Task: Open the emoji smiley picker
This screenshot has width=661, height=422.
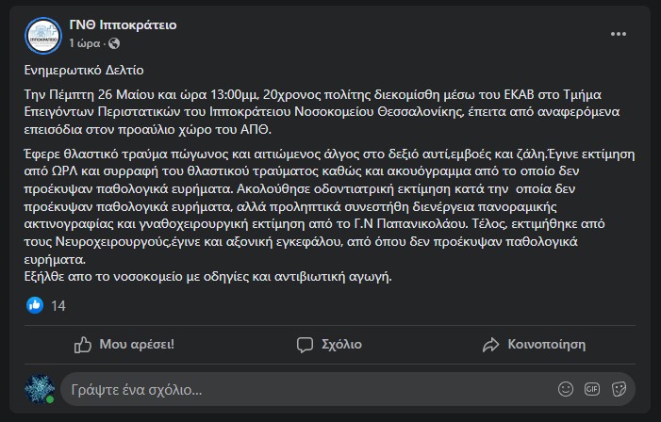Action: coord(566,389)
